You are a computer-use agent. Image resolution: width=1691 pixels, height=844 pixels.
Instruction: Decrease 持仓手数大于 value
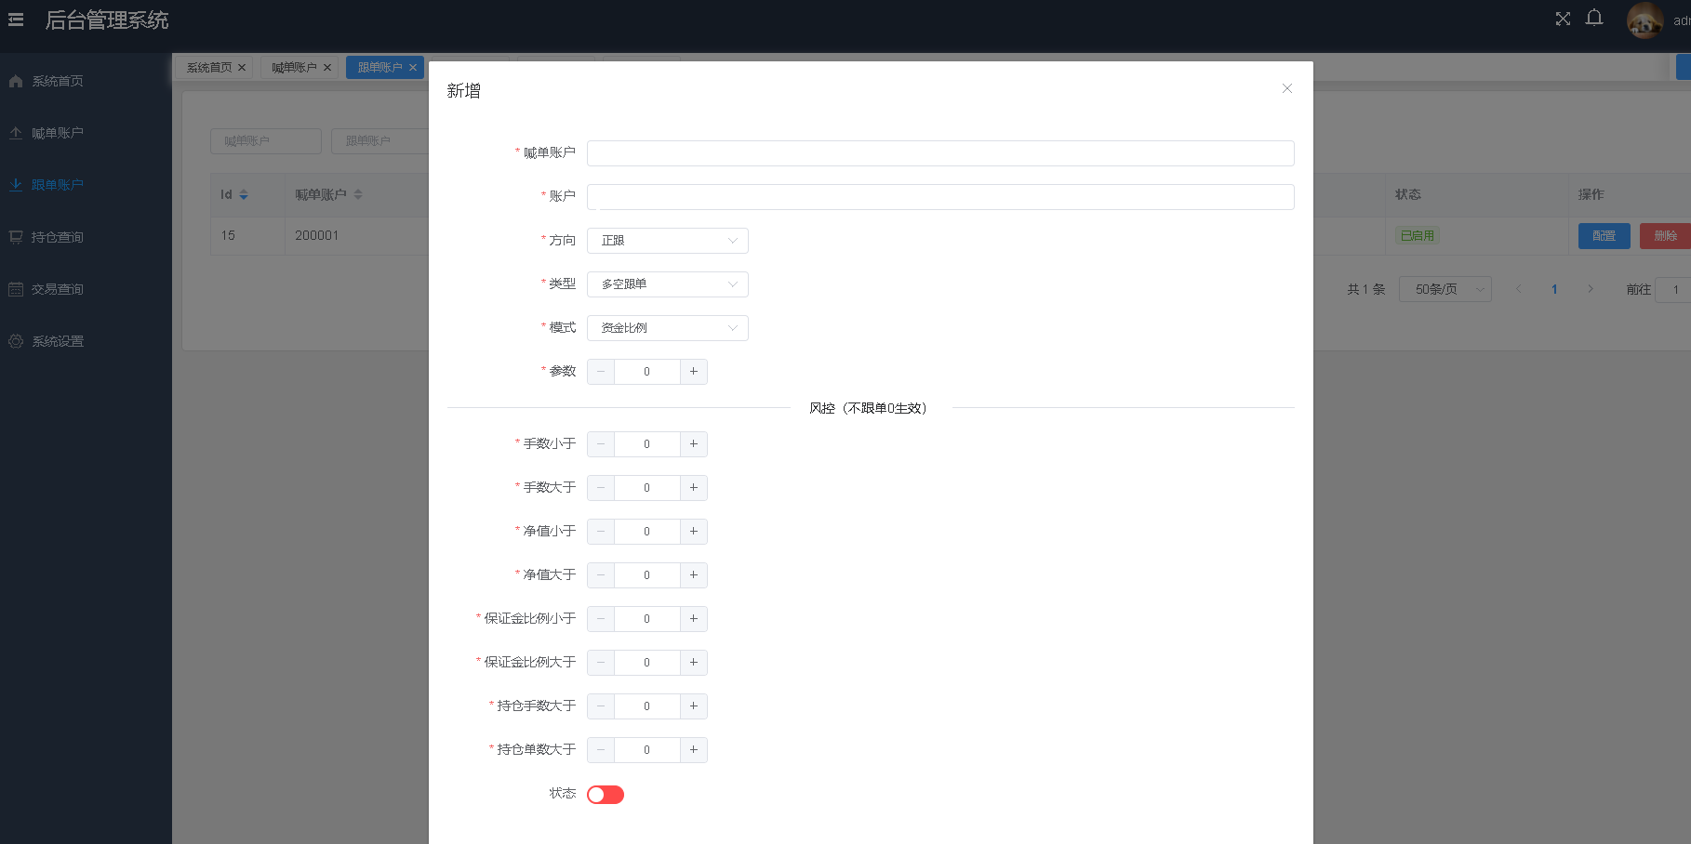coord(601,706)
